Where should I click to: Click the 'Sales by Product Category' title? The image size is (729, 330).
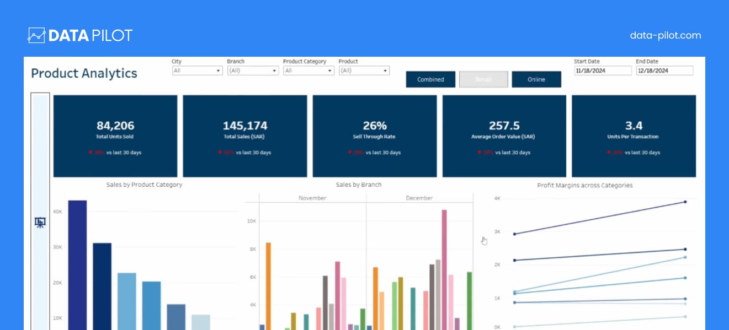point(144,185)
